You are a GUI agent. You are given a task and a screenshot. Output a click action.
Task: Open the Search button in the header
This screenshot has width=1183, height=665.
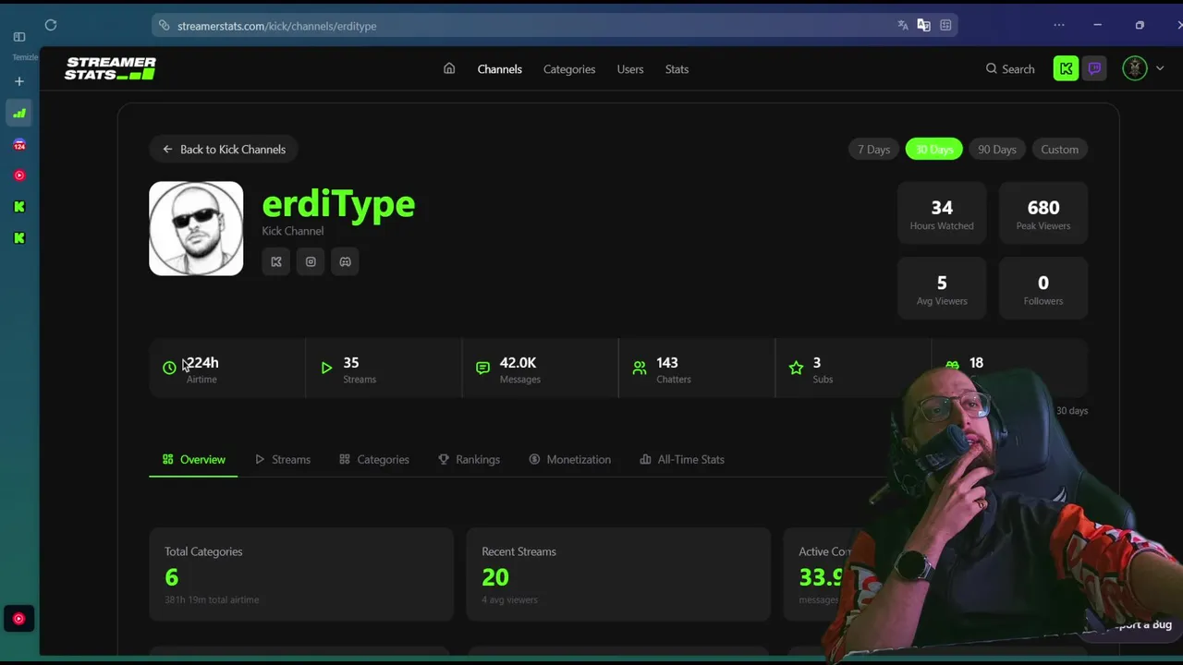point(1010,69)
